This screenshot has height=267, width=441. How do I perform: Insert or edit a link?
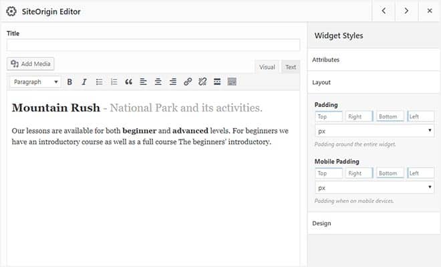click(188, 82)
